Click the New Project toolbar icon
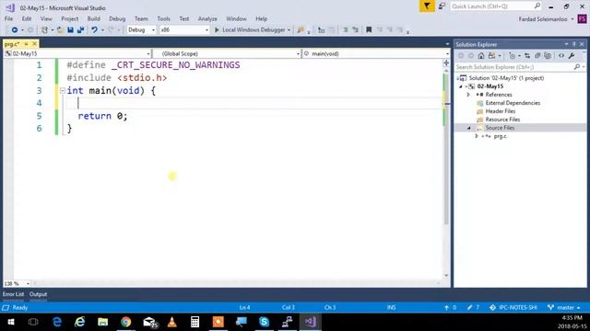Screen dimensions: 590x331 pos(44,29)
